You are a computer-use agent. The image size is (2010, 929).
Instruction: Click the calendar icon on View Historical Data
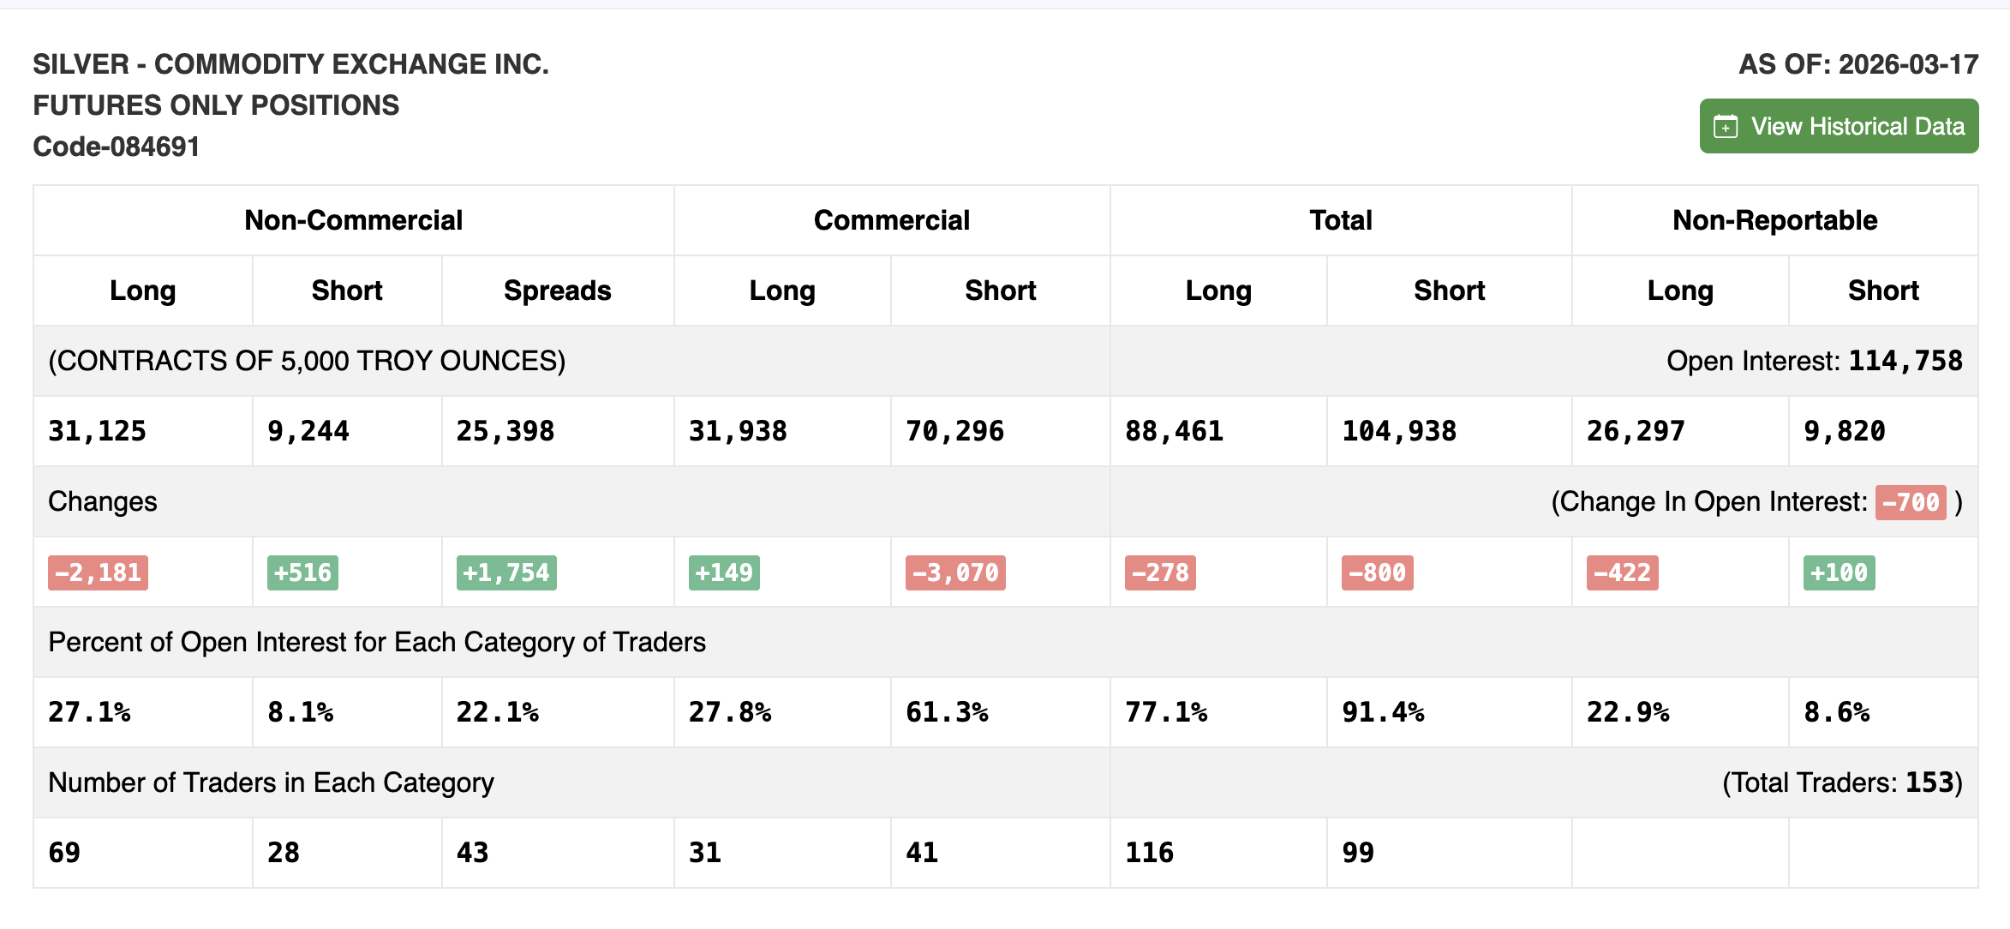(1724, 126)
